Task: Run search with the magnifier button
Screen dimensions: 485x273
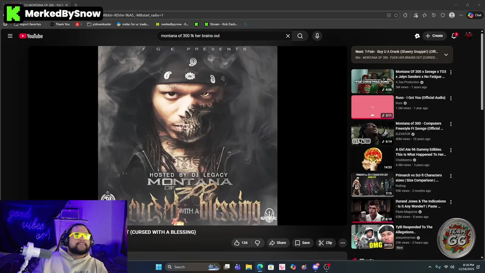Action: (x=300, y=36)
